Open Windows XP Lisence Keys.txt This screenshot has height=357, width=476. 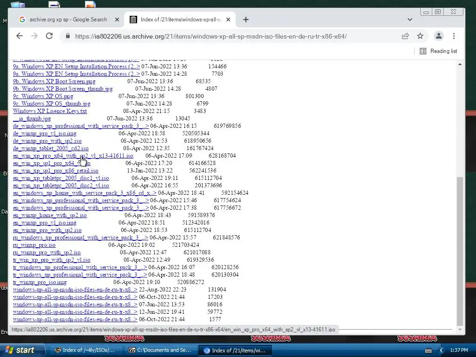coord(50,111)
